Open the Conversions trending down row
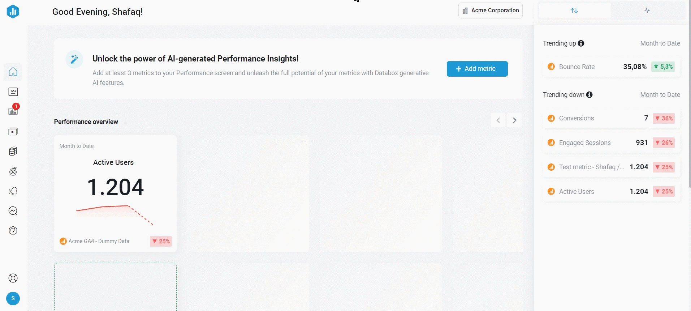The height and width of the screenshot is (311, 691). (611, 118)
